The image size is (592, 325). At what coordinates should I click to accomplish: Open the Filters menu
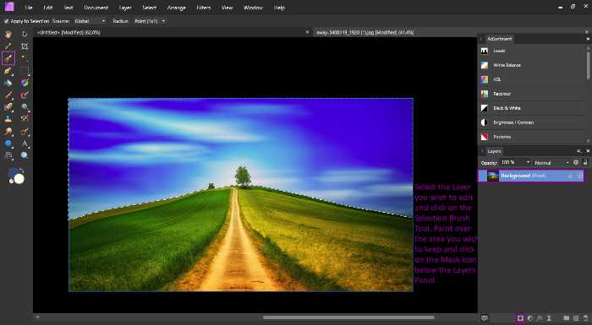point(204,8)
